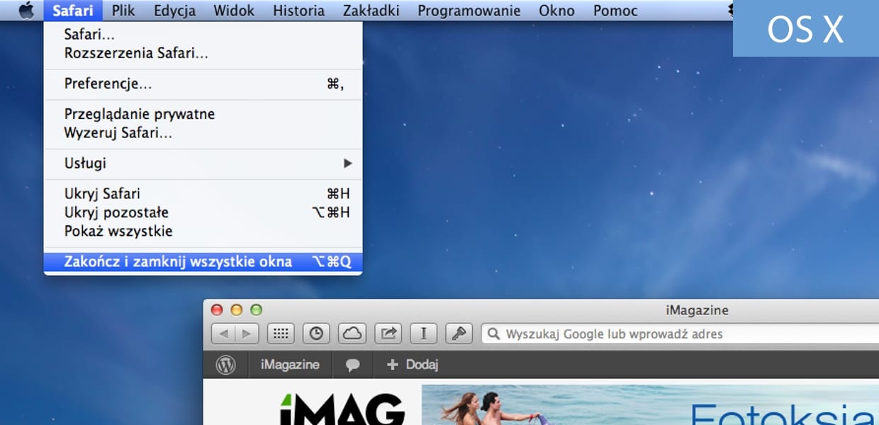Image resolution: width=879 pixels, height=425 pixels.
Task: Click Dodaj in the admin bar
Action: [412, 365]
